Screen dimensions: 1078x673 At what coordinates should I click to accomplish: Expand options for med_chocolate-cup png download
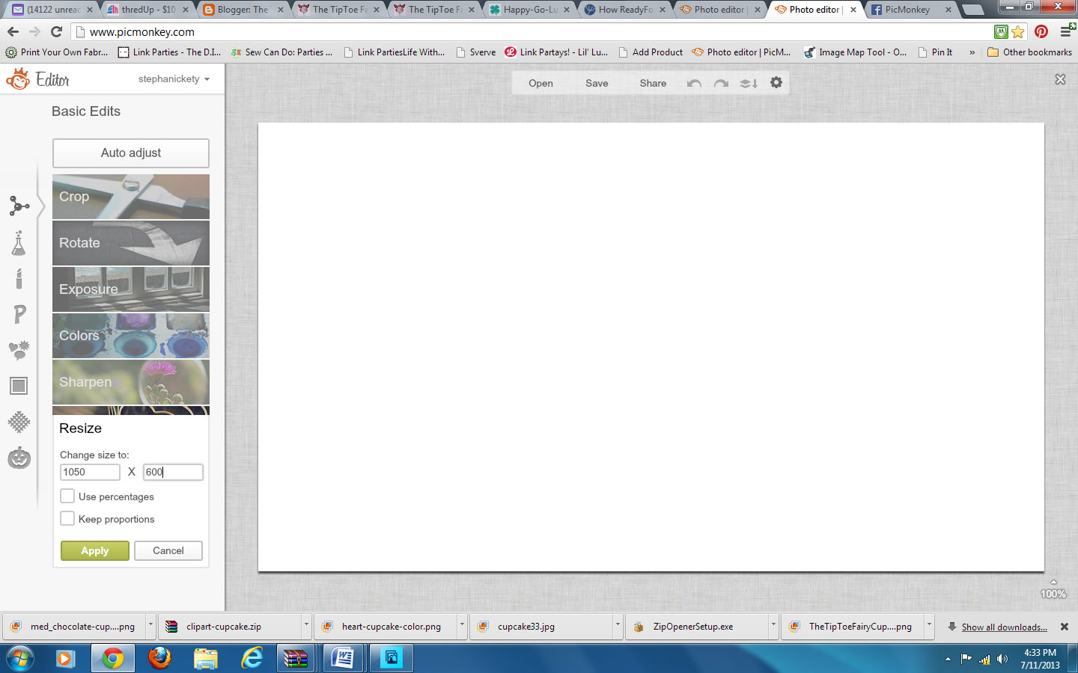point(150,626)
